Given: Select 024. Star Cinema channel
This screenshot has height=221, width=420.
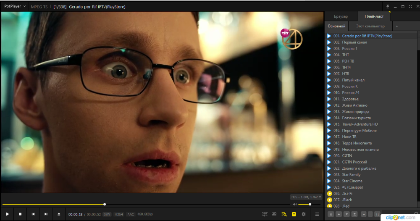Looking at the screenshot, I should pyautogui.click(x=371, y=181).
